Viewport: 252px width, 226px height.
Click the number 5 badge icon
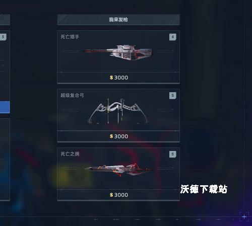coord(173,96)
